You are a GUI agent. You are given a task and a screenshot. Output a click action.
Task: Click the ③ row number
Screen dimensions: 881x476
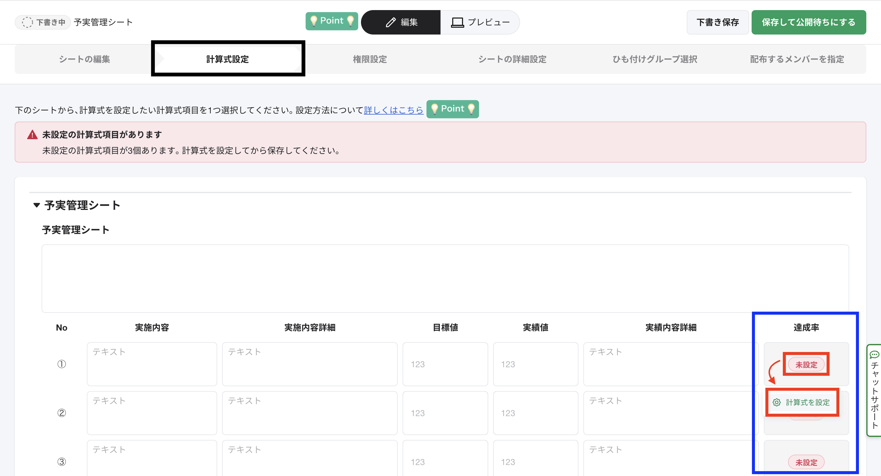click(x=61, y=462)
